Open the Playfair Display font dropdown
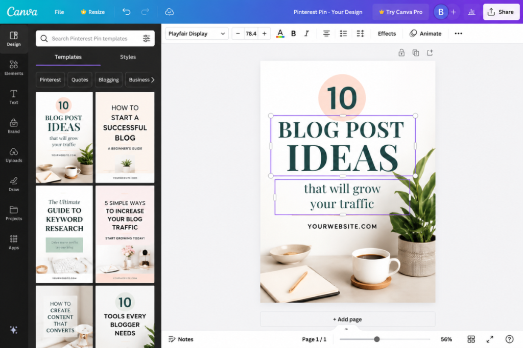 pos(197,34)
